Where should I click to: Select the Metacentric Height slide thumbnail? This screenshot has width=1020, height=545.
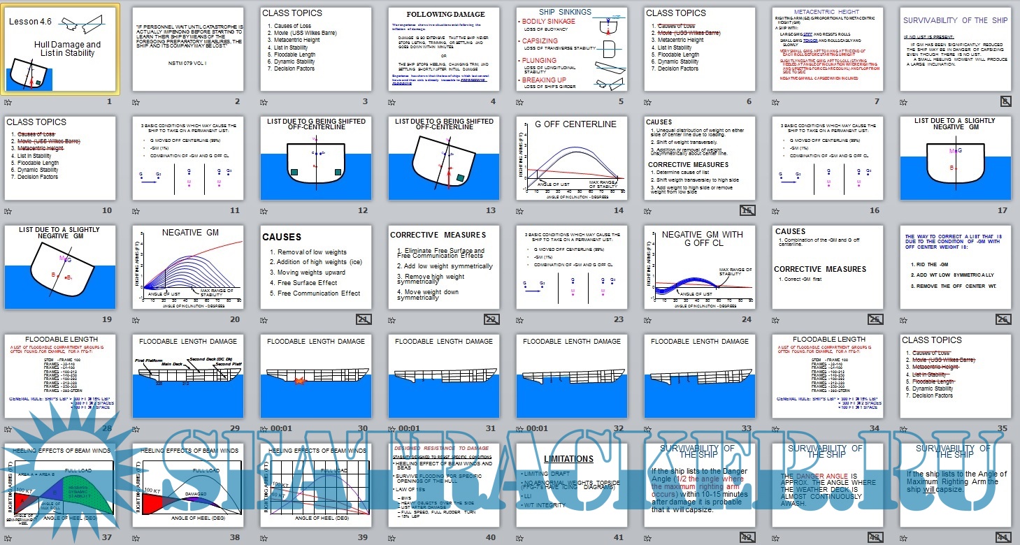(828, 49)
